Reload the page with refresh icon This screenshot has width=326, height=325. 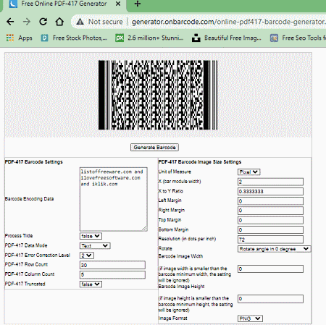43,22
